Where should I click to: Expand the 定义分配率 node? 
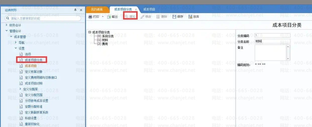click(x=20, y=89)
